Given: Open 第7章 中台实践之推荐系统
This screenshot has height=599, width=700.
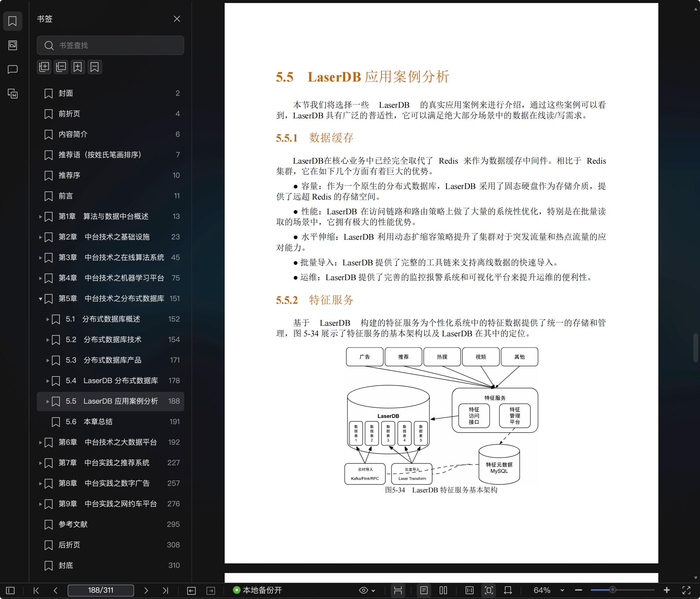Looking at the screenshot, I should 111,463.
